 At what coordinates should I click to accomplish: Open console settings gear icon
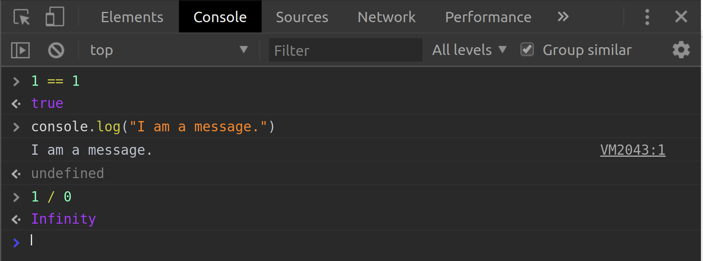click(x=681, y=50)
